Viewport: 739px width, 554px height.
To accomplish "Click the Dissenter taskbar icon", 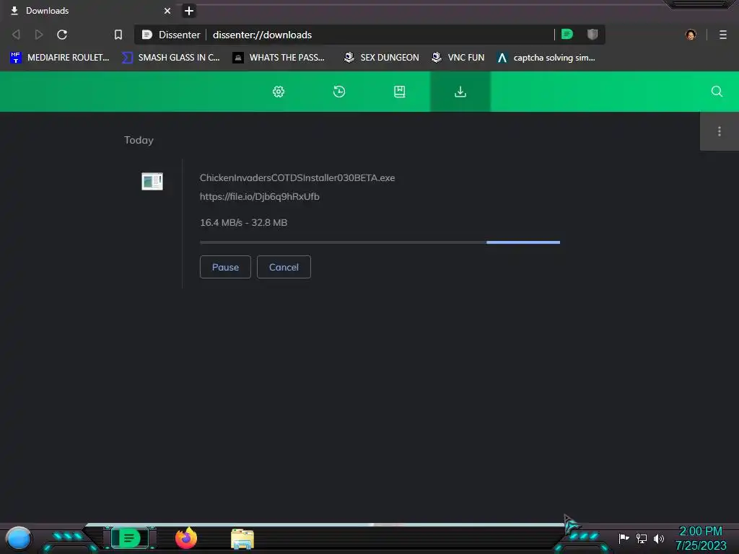I will tap(129, 538).
